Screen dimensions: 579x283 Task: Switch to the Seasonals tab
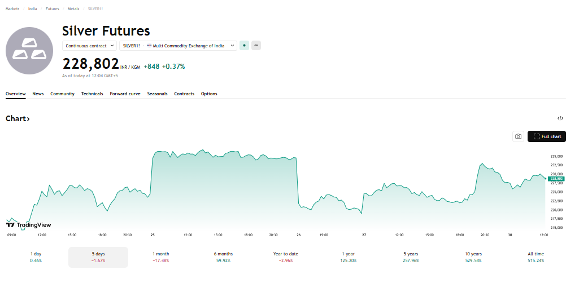[157, 94]
